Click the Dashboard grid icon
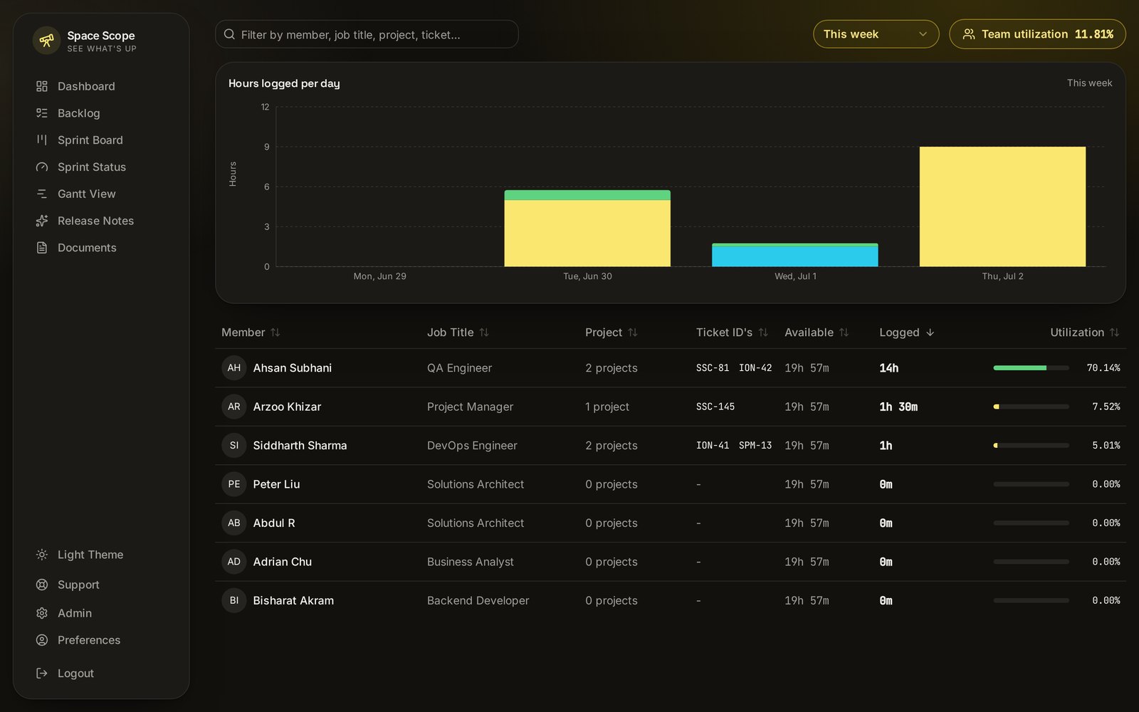 tap(42, 86)
